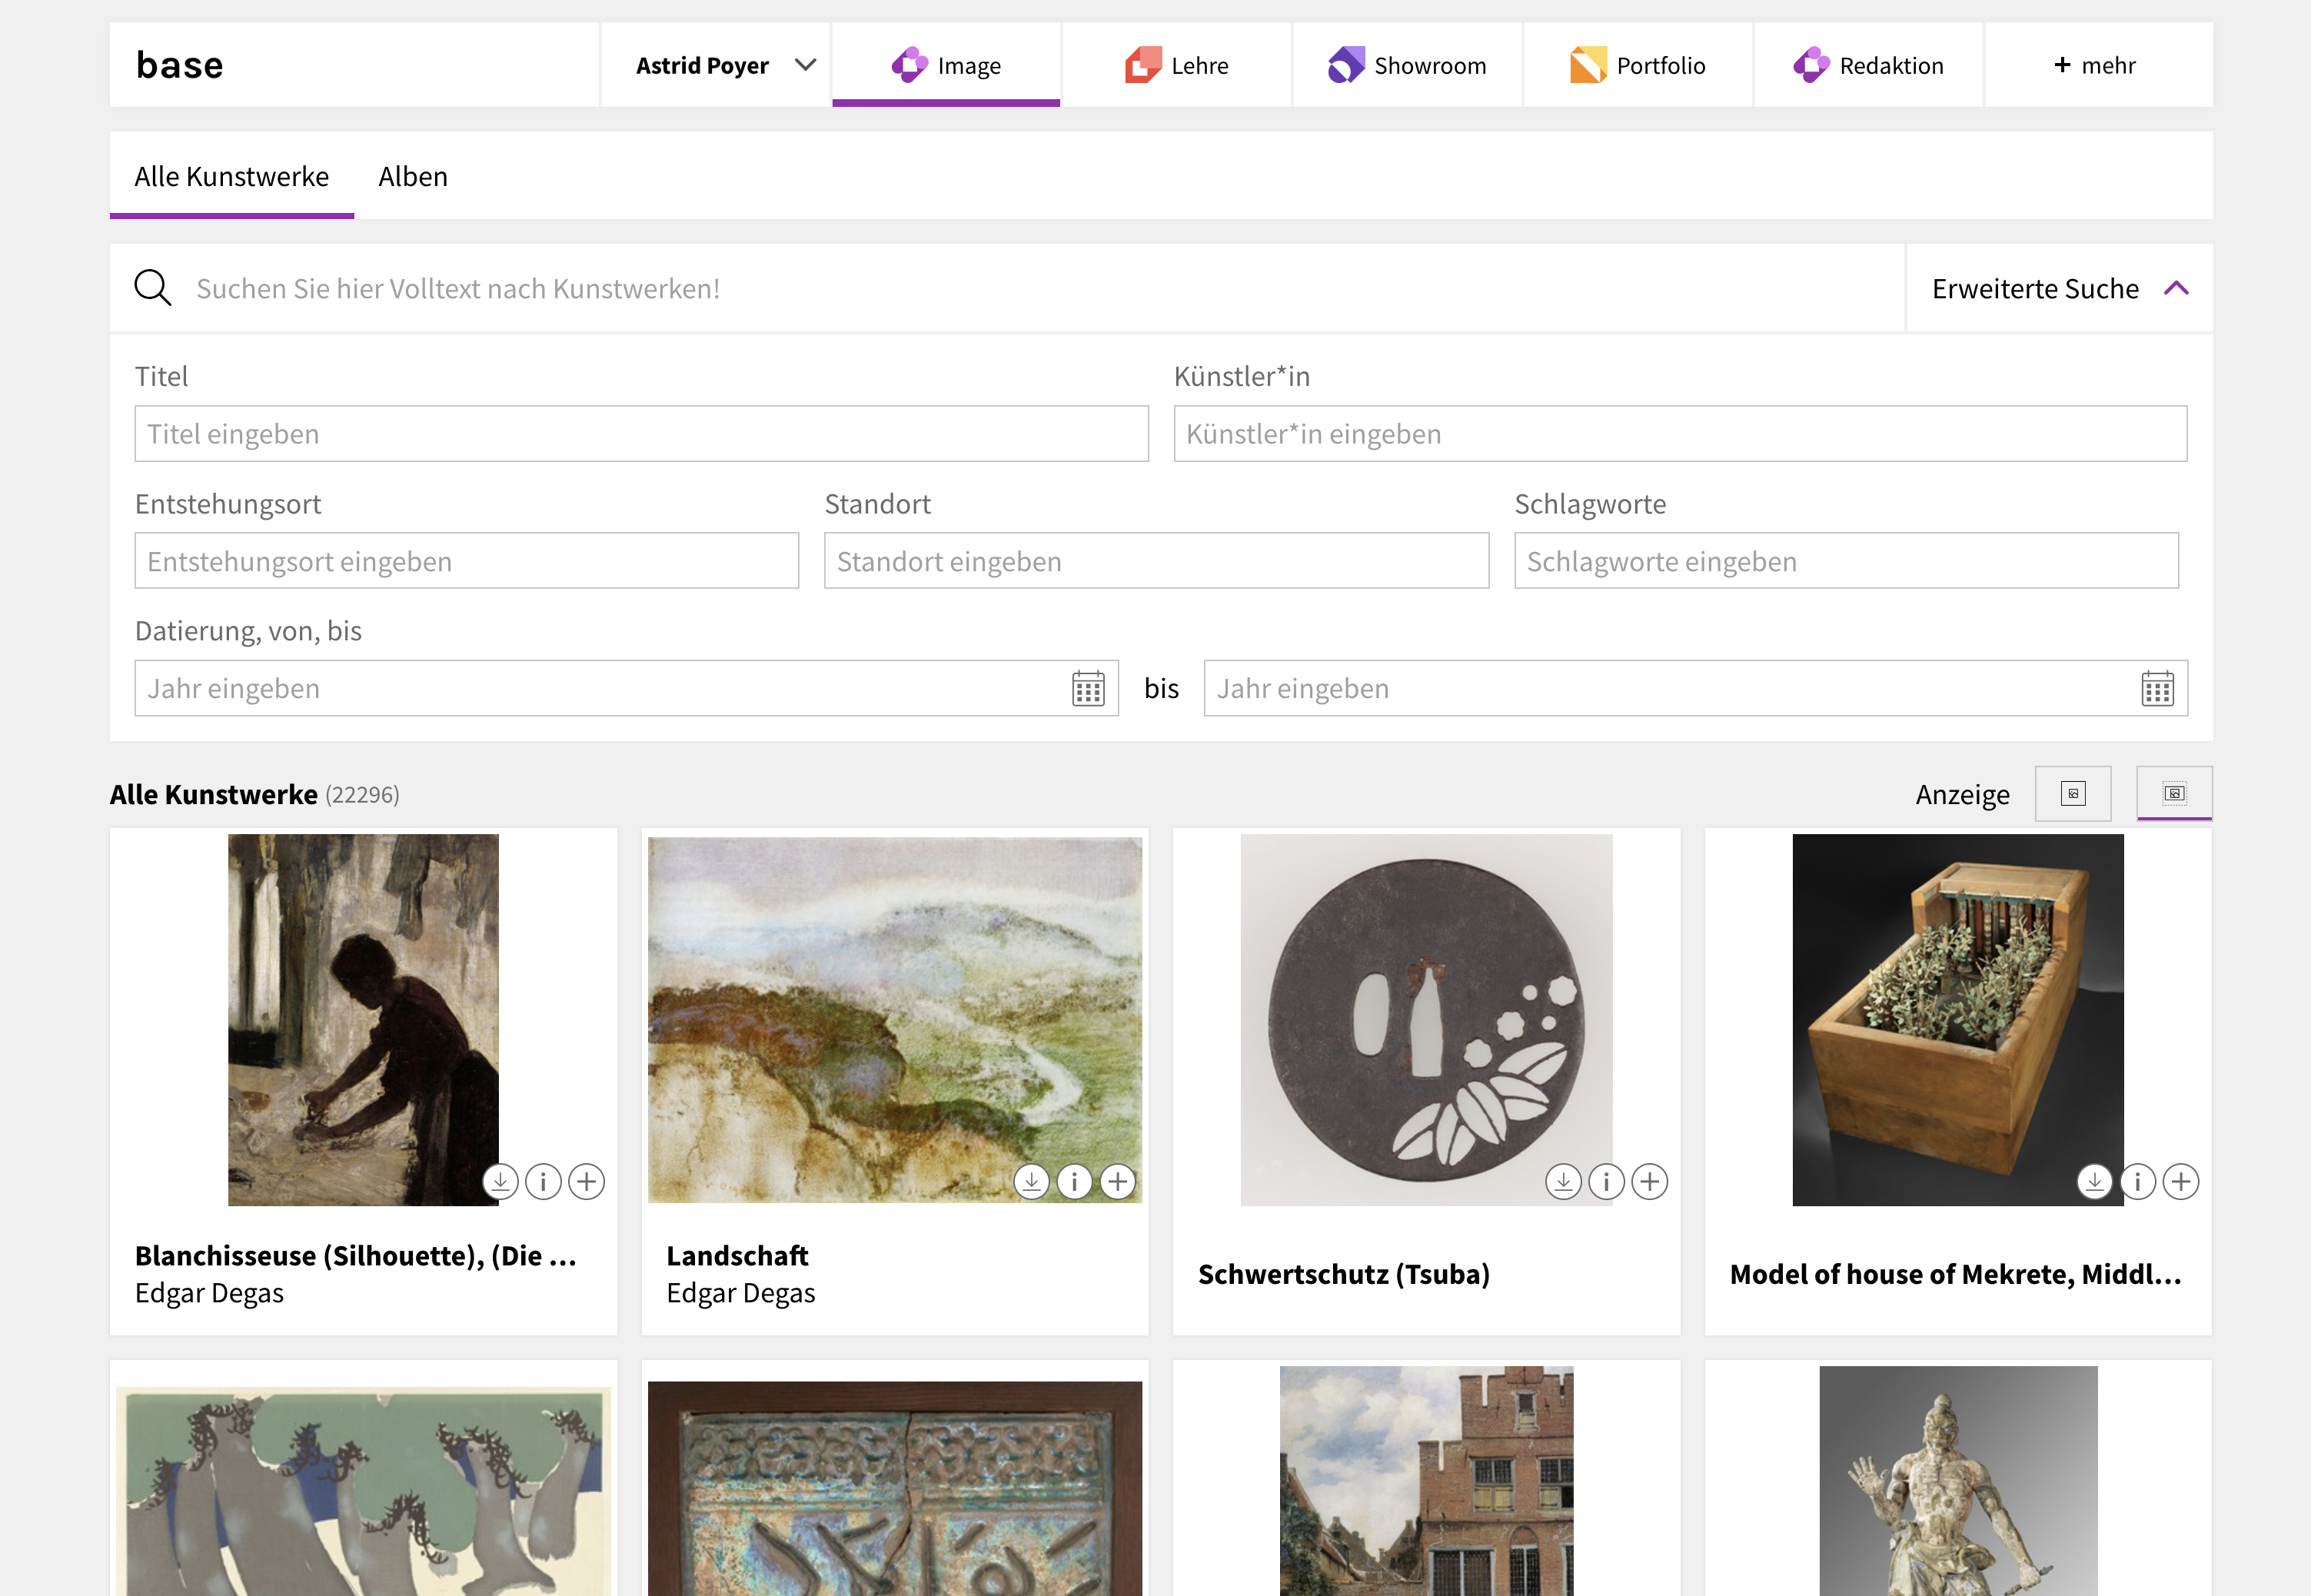Open the Landschaft title link
The image size is (2311, 1596).
coord(737,1255)
